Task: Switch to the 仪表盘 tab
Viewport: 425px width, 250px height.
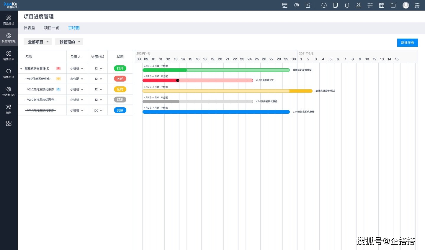Action: (29, 28)
